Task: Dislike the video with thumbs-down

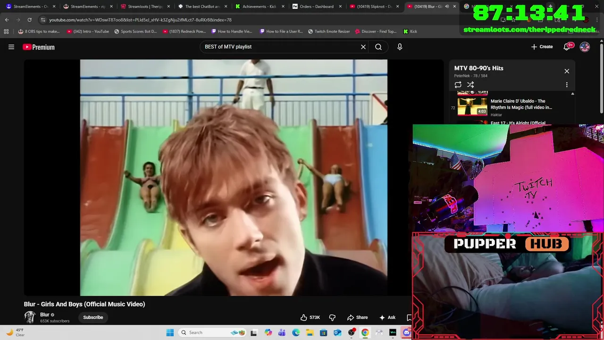Action: pos(332,317)
